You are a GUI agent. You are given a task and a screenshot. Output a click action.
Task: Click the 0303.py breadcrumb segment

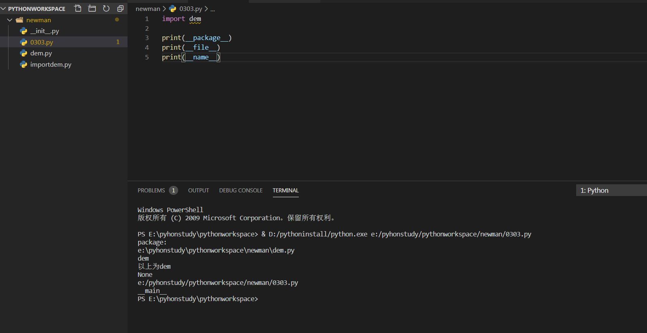(191, 8)
